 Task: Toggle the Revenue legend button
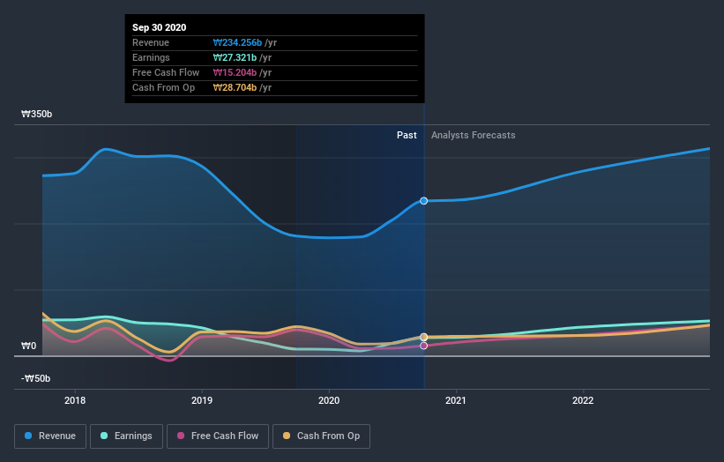50,436
